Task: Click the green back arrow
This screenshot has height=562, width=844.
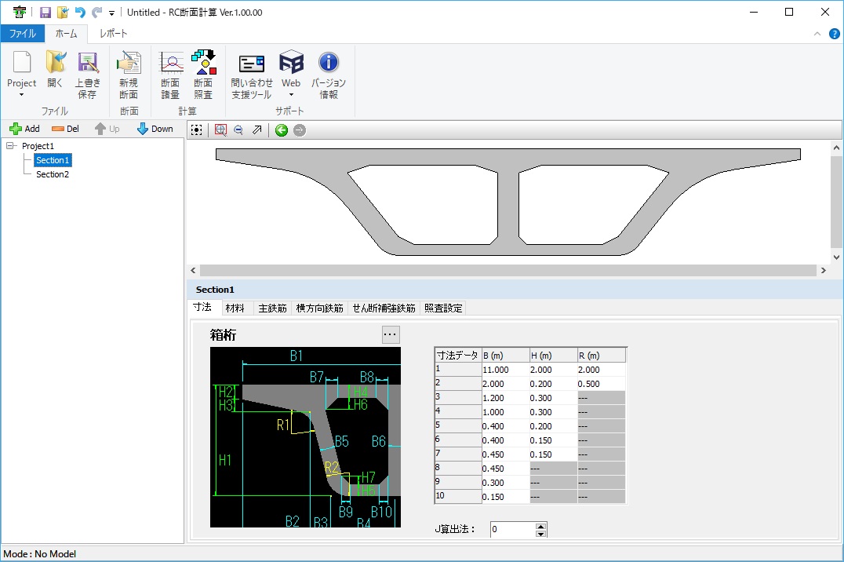Action: click(x=282, y=130)
